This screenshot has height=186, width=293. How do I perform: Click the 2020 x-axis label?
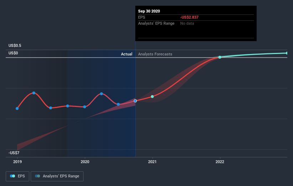click(x=85, y=162)
